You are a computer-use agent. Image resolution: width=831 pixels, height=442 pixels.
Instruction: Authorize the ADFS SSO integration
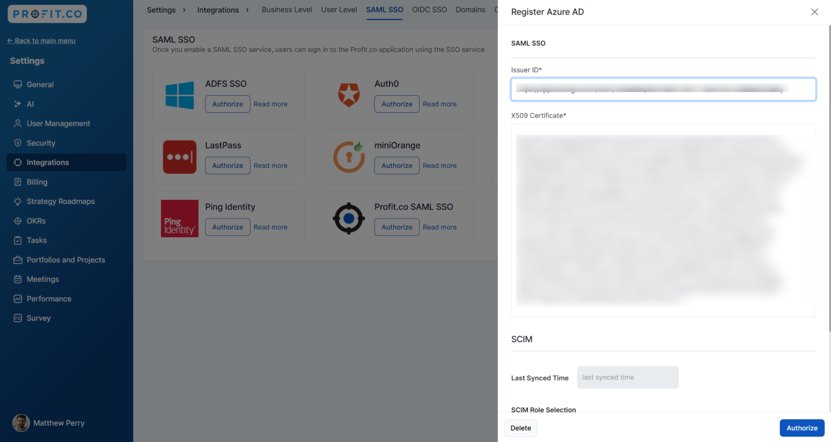click(227, 104)
